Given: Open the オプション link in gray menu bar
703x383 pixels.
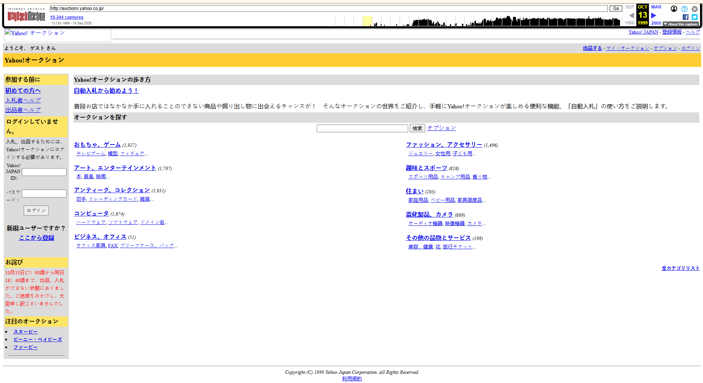Looking at the screenshot, I should click(x=665, y=48).
